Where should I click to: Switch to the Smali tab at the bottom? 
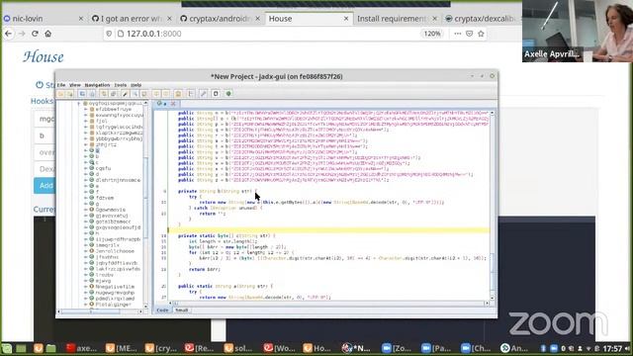click(x=182, y=310)
